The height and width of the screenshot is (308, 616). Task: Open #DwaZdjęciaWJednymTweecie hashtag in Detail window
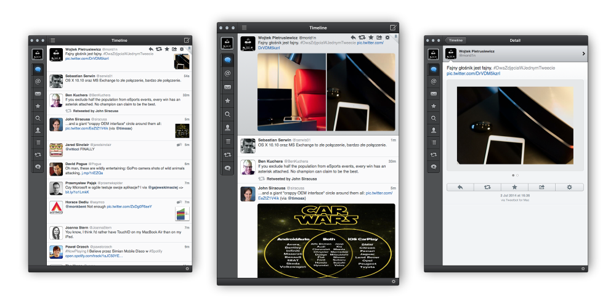coord(524,68)
